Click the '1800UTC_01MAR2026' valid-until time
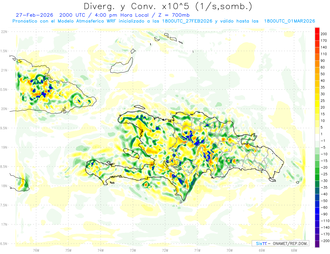The width and height of the screenshot is (330, 254). pyautogui.click(x=289, y=21)
